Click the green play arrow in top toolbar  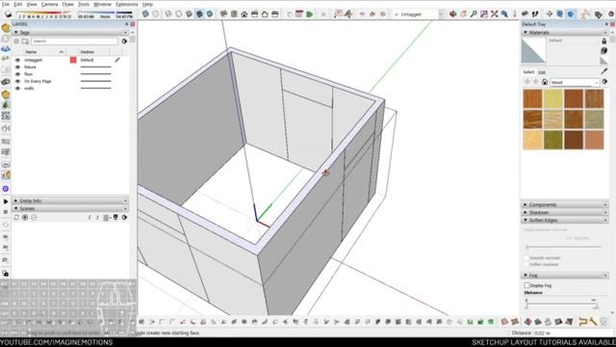pyautogui.click(x=310, y=14)
